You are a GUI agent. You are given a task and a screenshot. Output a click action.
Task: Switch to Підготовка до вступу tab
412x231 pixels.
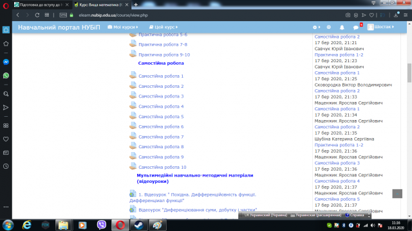(41, 4)
